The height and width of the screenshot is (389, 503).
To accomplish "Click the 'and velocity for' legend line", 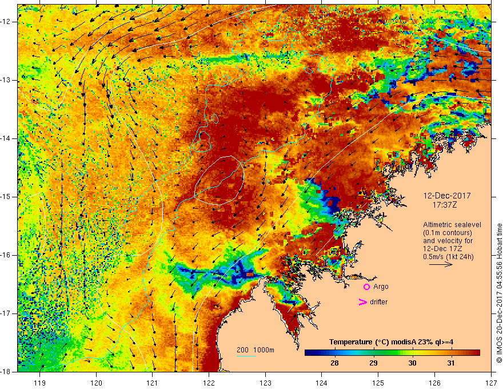I will coord(448,241).
